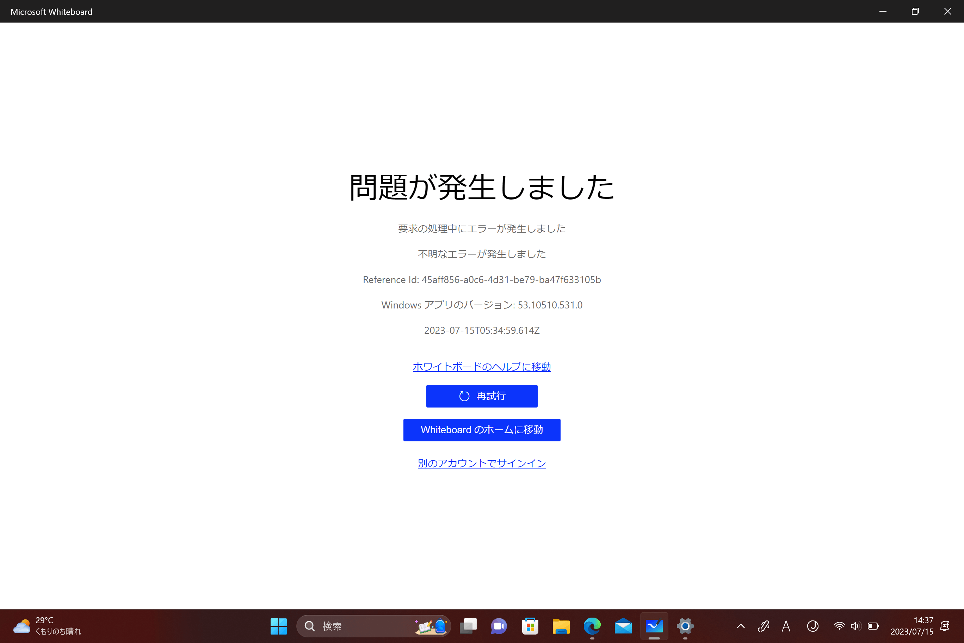964x643 pixels.
Task: Click the app version 53.10510.531.0 text
Action: (550, 305)
